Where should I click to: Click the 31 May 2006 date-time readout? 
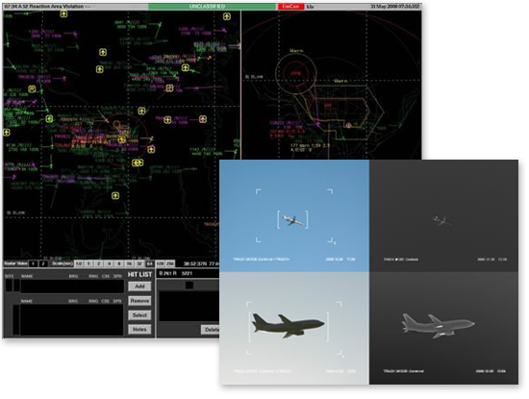coord(395,7)
